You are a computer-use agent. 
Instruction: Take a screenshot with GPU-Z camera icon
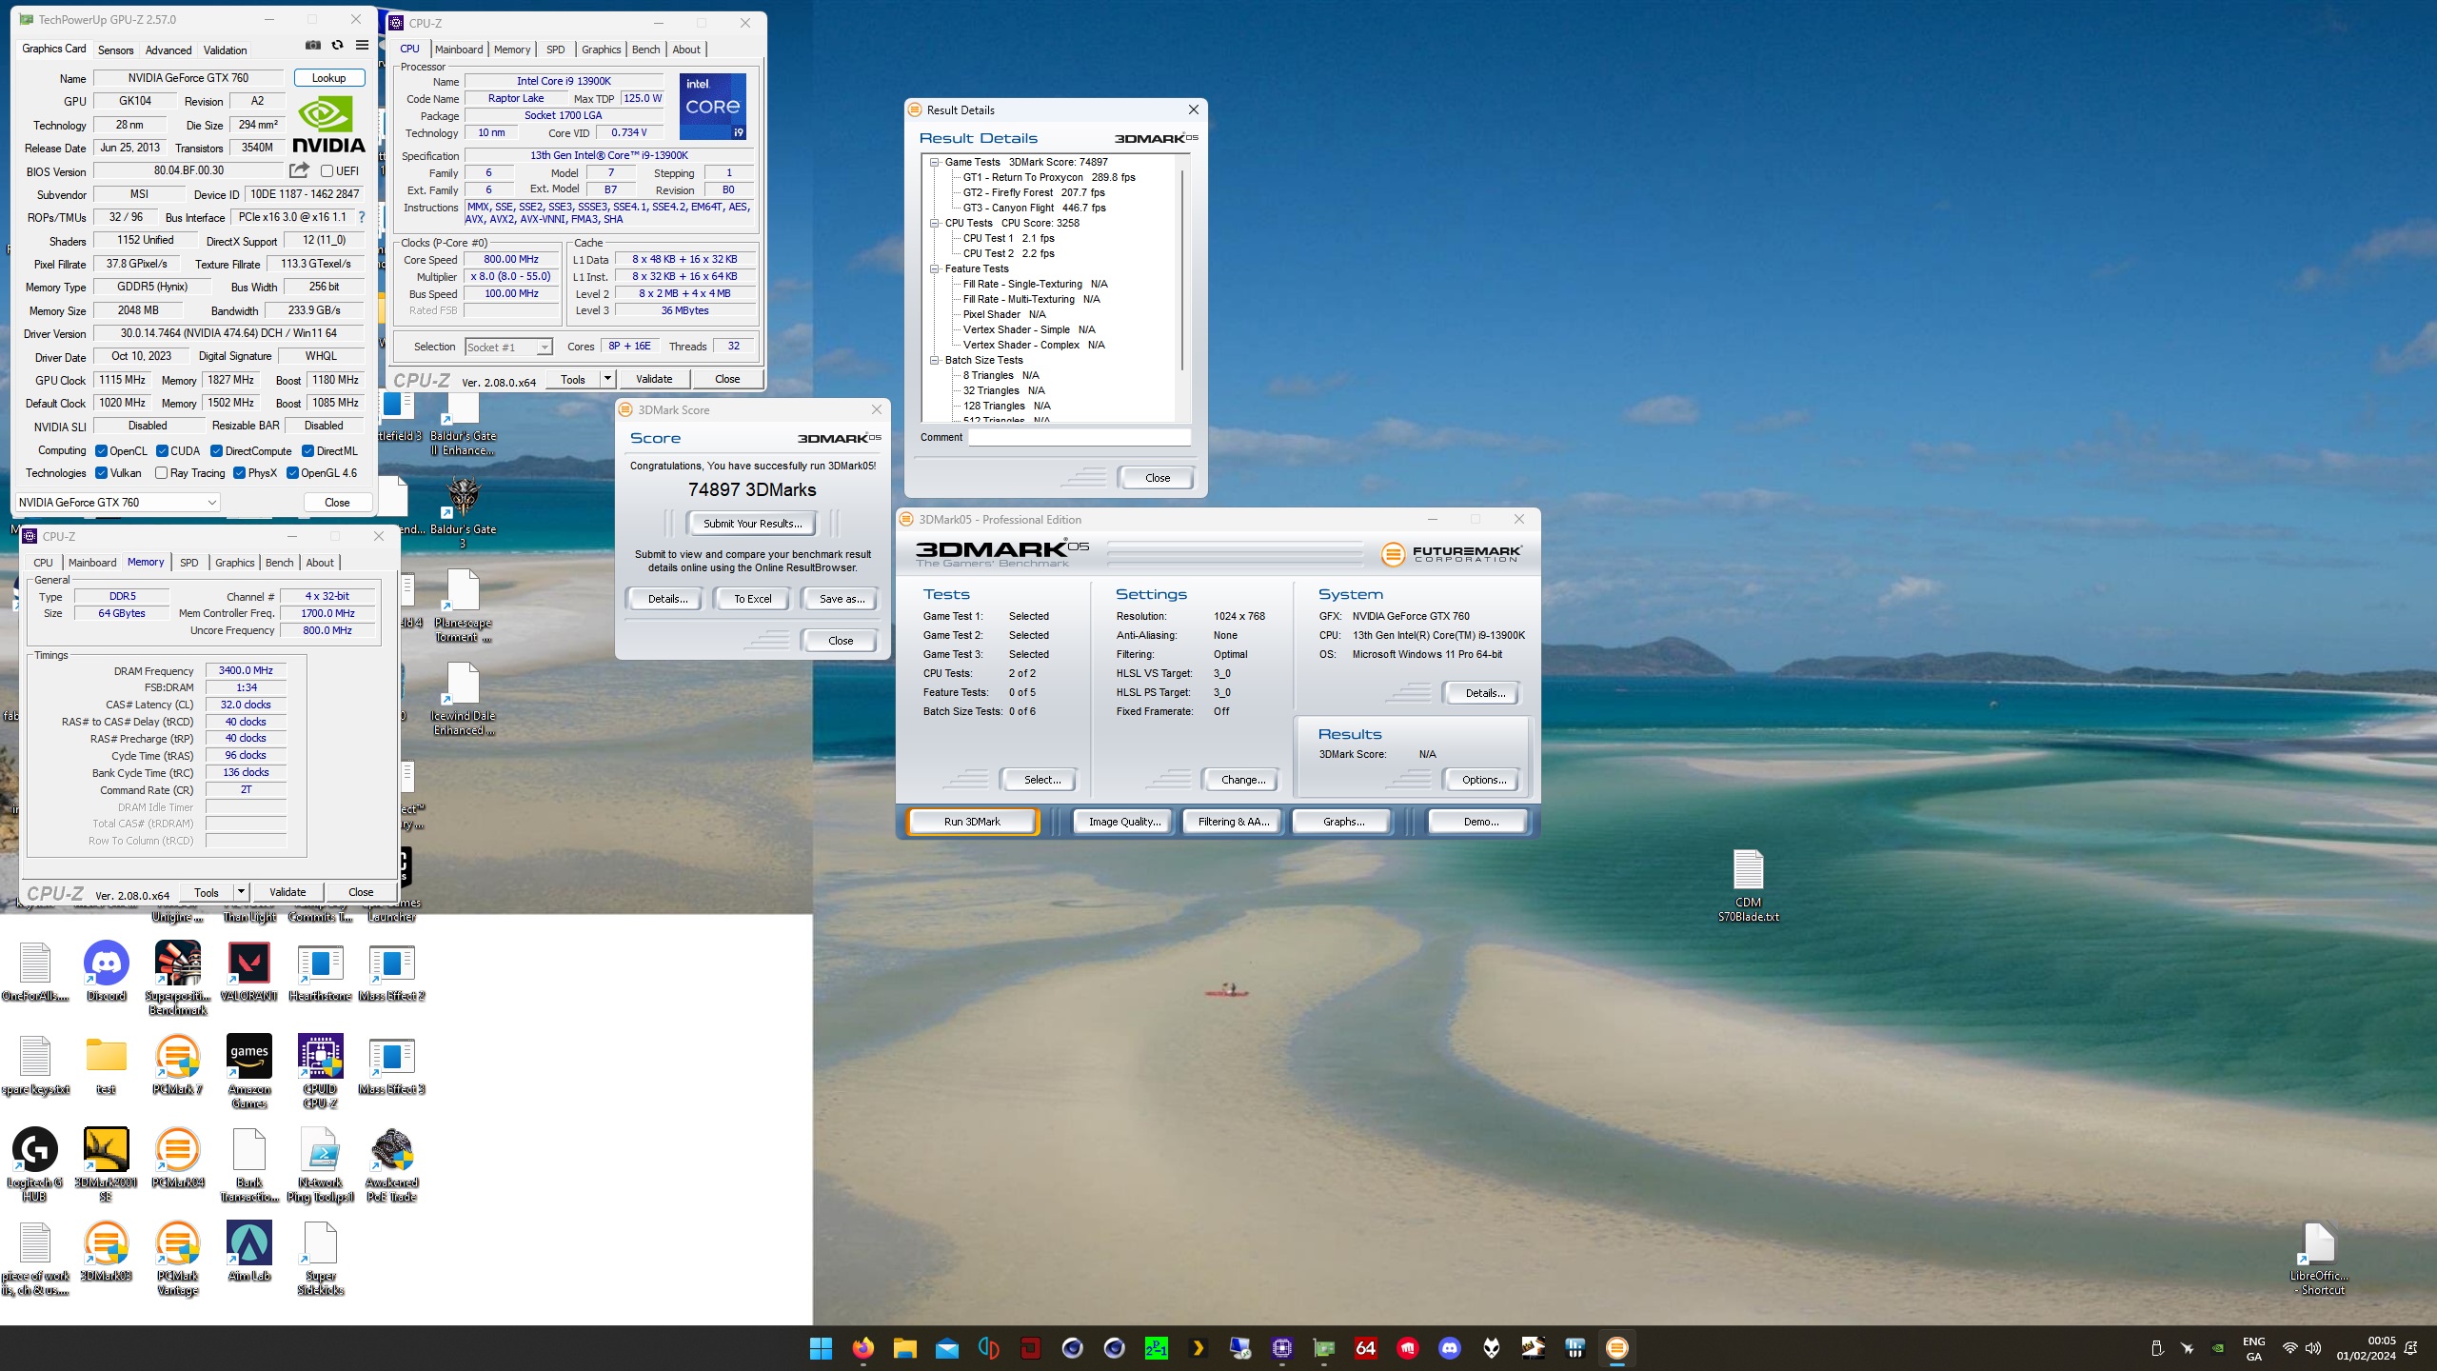tap(312, 45)
